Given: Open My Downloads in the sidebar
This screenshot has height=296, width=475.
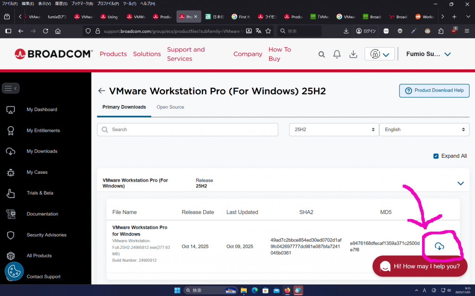Looking at the screenshot, I should tap(42, 151).
